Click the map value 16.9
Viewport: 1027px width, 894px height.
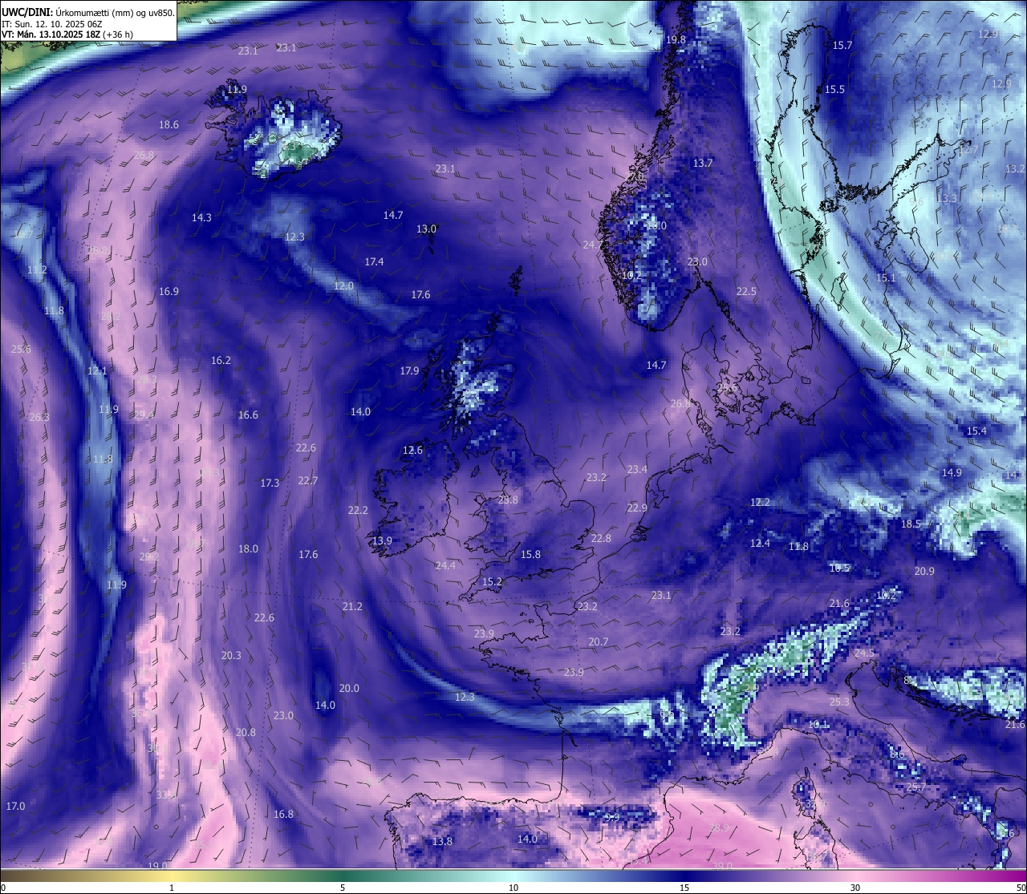tap(168, 292)
